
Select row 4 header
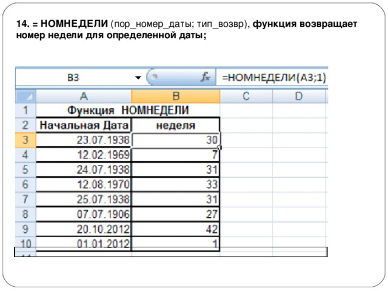coord(25,155)
